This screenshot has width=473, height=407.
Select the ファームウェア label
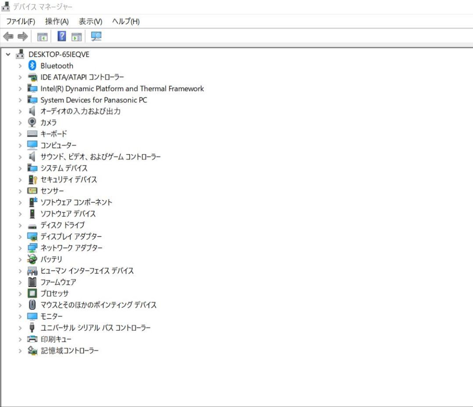point(58,282)
